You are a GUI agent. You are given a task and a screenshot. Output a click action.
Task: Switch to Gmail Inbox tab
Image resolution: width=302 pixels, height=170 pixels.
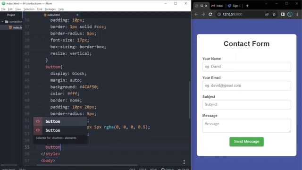pyautogui.click(x=218, y=6)
